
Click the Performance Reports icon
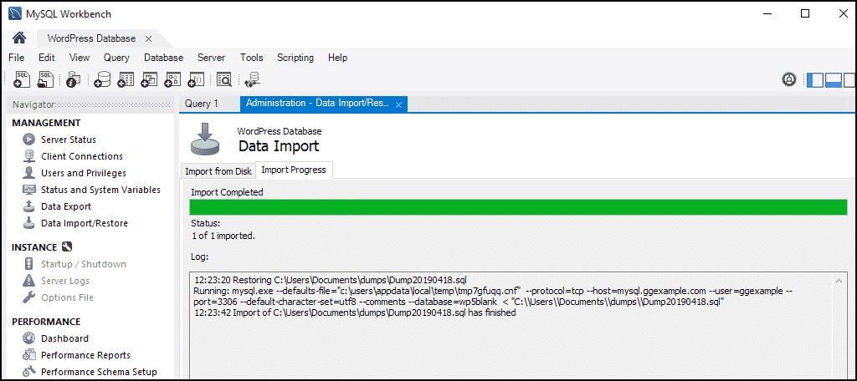[x=29, y=355]
